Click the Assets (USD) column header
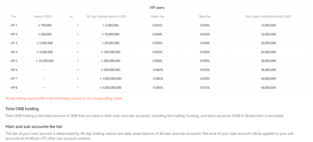Screen dimensions: 313x142 point(45,16)
